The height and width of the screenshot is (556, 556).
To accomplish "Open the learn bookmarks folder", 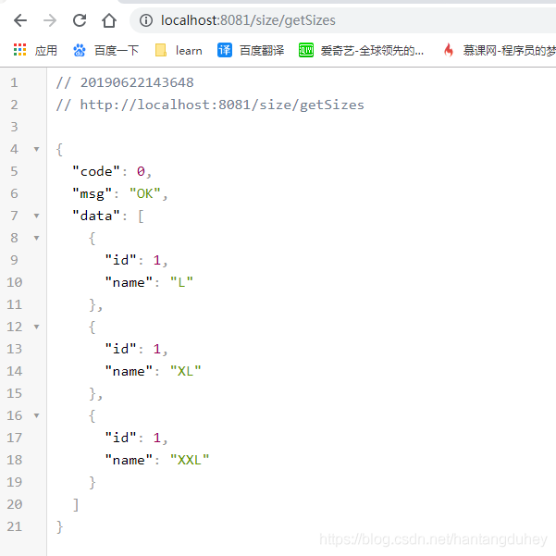I will click(x=189, y=51).
